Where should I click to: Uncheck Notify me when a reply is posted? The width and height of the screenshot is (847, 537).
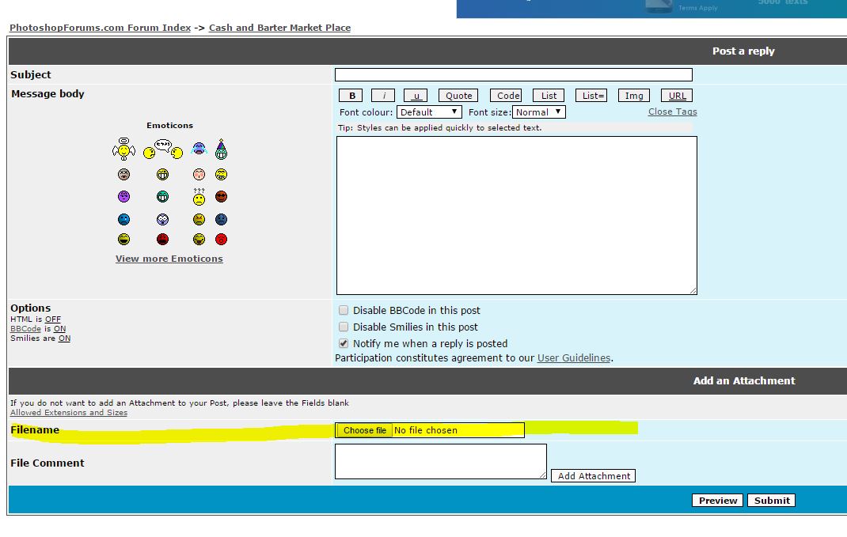pos(344,344)
